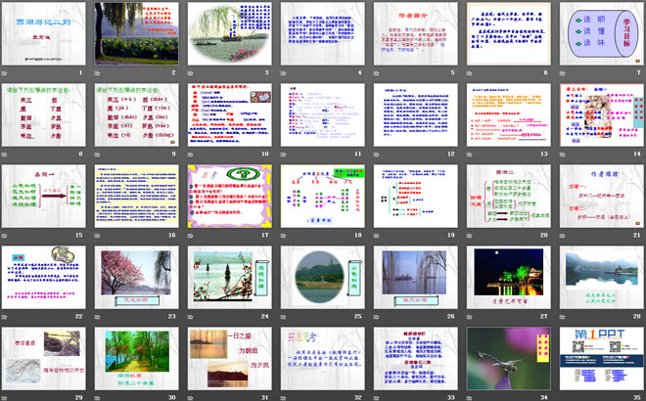Select slide 9 with pinyin annotations
Screen dimensions: 646x401
pyautogui.click(x=137, y=114)
